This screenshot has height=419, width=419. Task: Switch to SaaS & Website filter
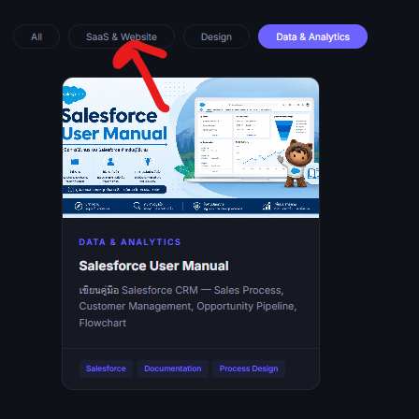(x=122, y=36)
